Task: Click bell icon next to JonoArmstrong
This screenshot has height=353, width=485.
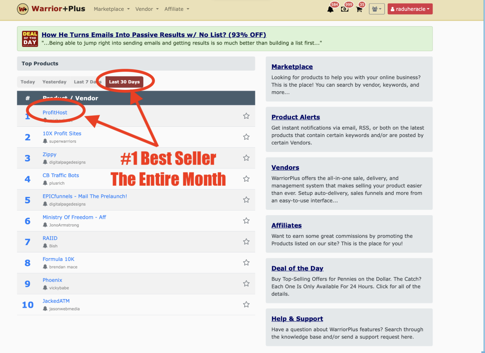Action: (45, 225)
